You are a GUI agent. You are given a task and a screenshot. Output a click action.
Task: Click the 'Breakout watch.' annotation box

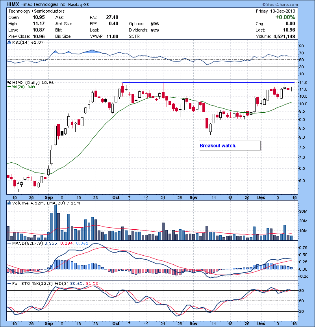point(230,145)
